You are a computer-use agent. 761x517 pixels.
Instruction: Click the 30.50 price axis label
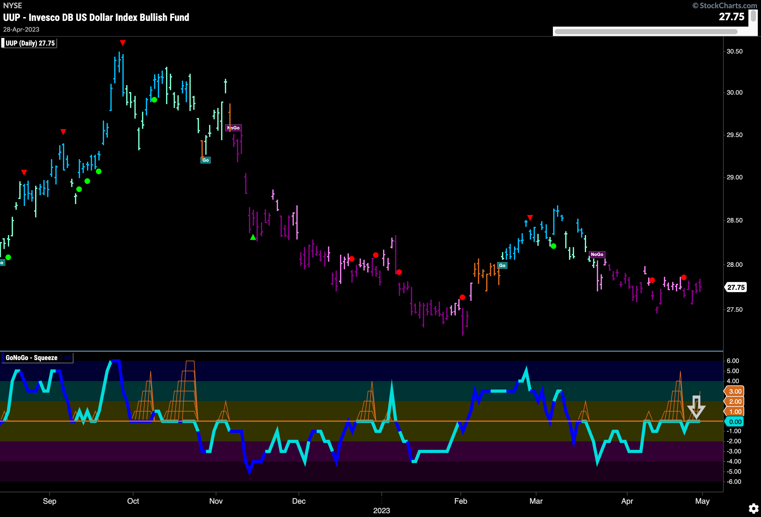click(x=734, y=52)
